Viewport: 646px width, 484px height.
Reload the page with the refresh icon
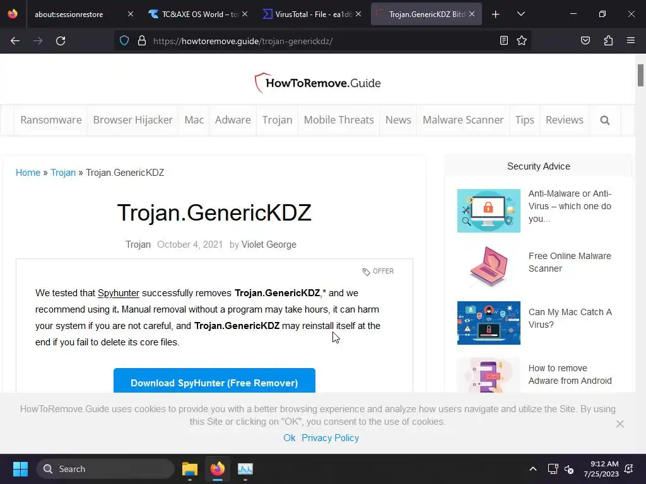pos(61,41)
